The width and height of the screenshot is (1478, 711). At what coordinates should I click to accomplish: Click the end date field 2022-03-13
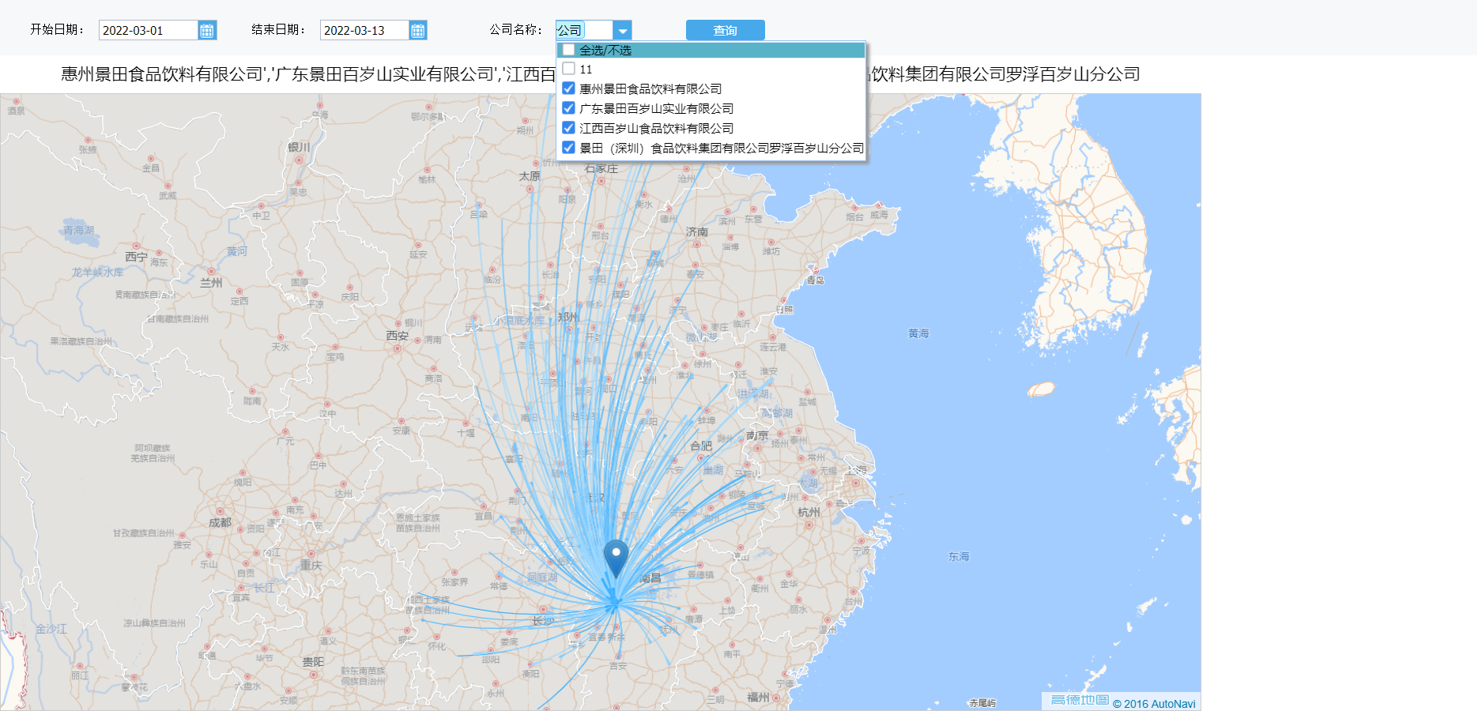tap(364, 31)
